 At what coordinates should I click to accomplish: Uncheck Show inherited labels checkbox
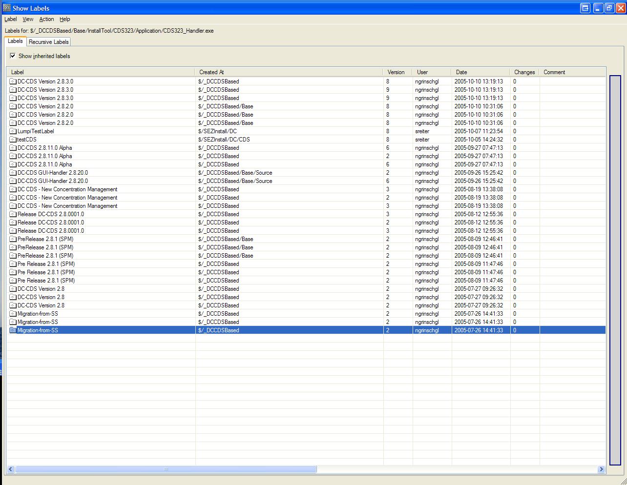13,56
